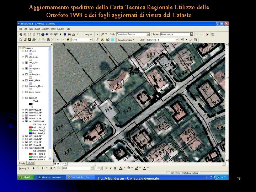Open the Target layer dropdown
The width and height of the screenshot is (256, 192).
coord(192,34)
